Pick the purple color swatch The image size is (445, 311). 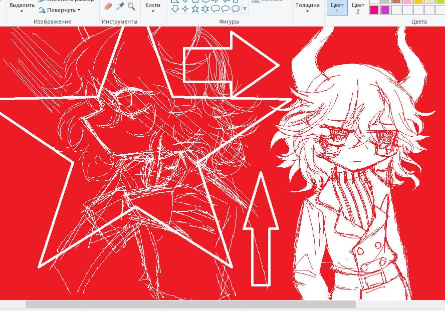click(385, 10)
